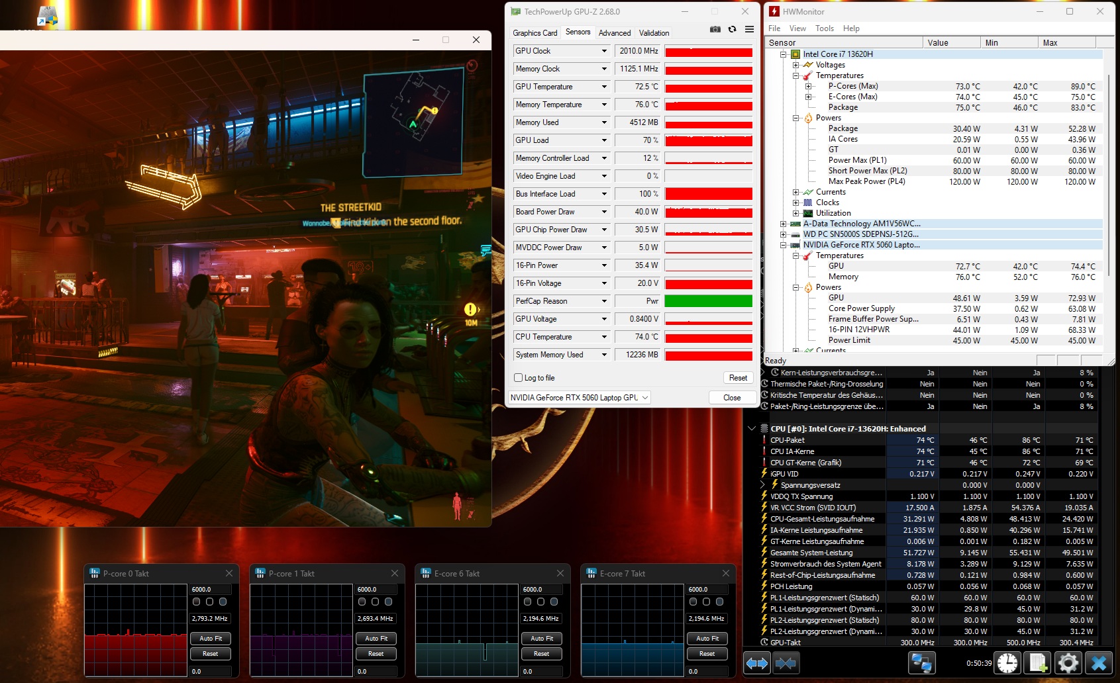Enable the Log to file checkbox

coord(519,378)
